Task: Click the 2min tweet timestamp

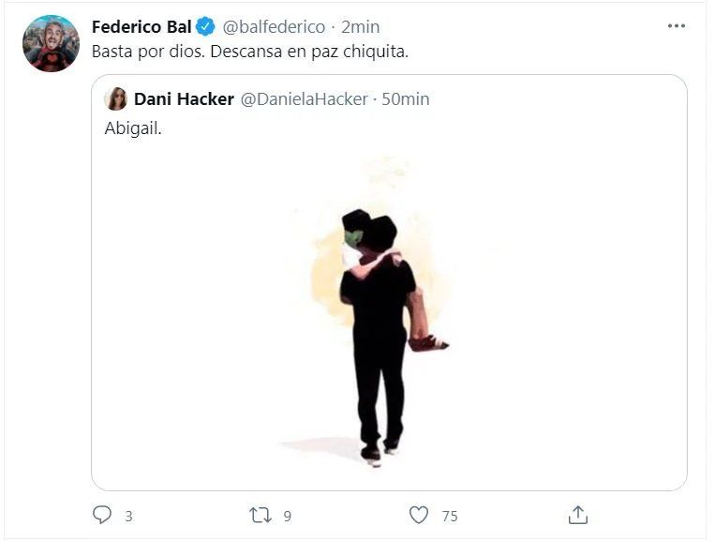Action: tap(361, 27)
